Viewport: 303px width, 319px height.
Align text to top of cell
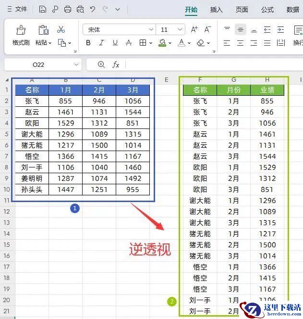227,30
